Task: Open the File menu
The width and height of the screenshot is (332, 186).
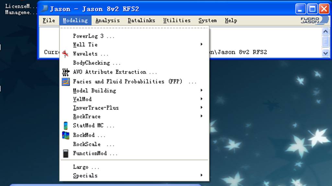Action: tap(49, 20)
